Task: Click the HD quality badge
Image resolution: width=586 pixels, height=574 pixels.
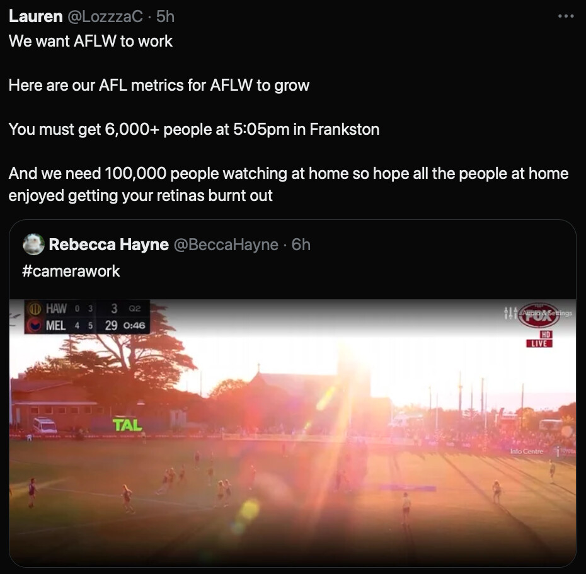Action: coord(546,334)
